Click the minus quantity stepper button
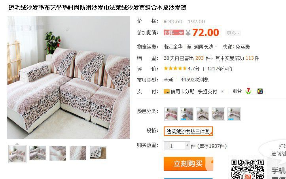 pyautogui.click(x=167, y=145)
